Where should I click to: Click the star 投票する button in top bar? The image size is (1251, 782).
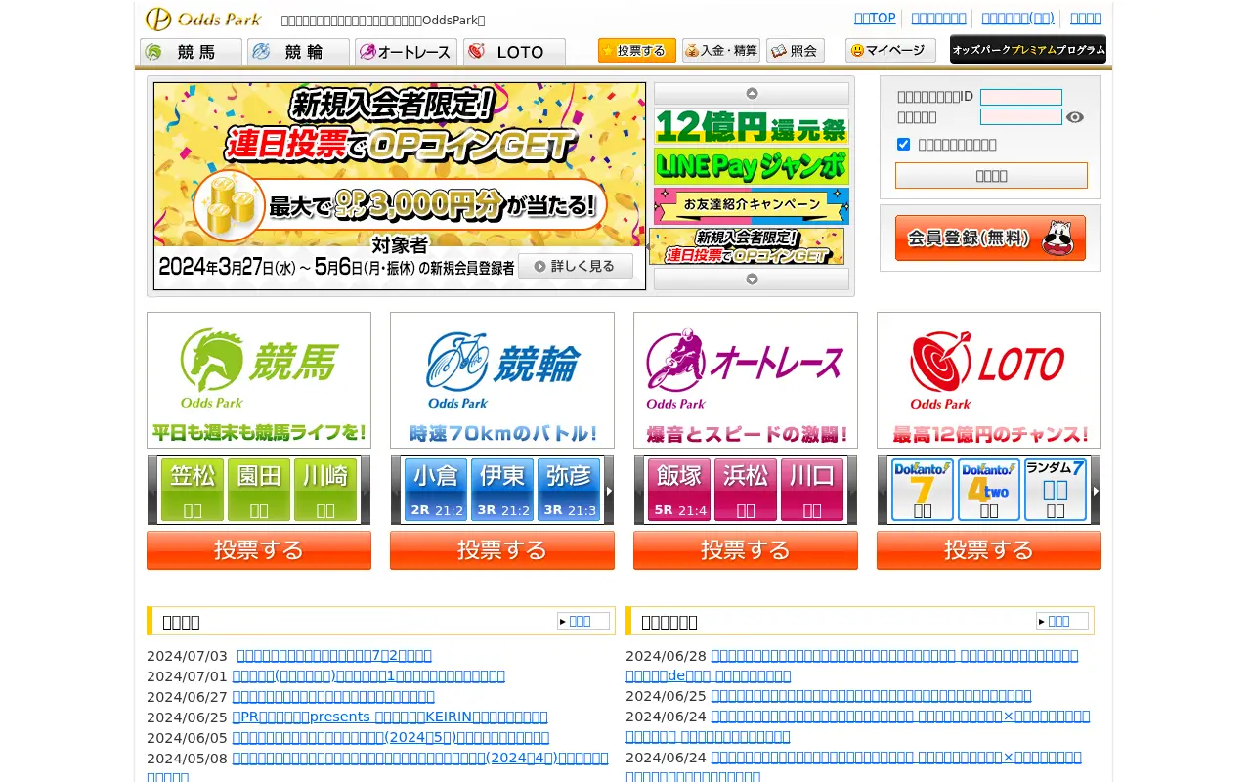[637, 51]
